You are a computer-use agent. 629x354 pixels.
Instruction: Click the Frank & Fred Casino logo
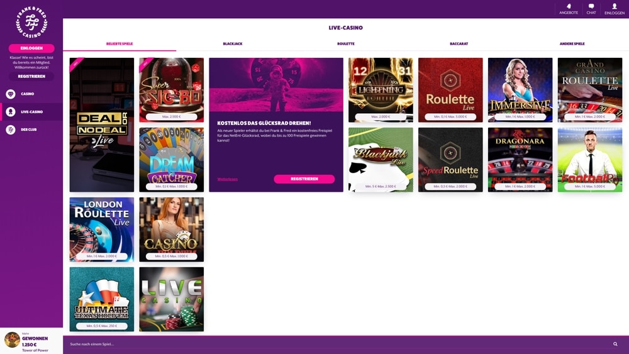click(x=31, y=23)
